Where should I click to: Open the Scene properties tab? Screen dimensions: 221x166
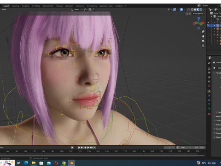[x=209, y=82]
